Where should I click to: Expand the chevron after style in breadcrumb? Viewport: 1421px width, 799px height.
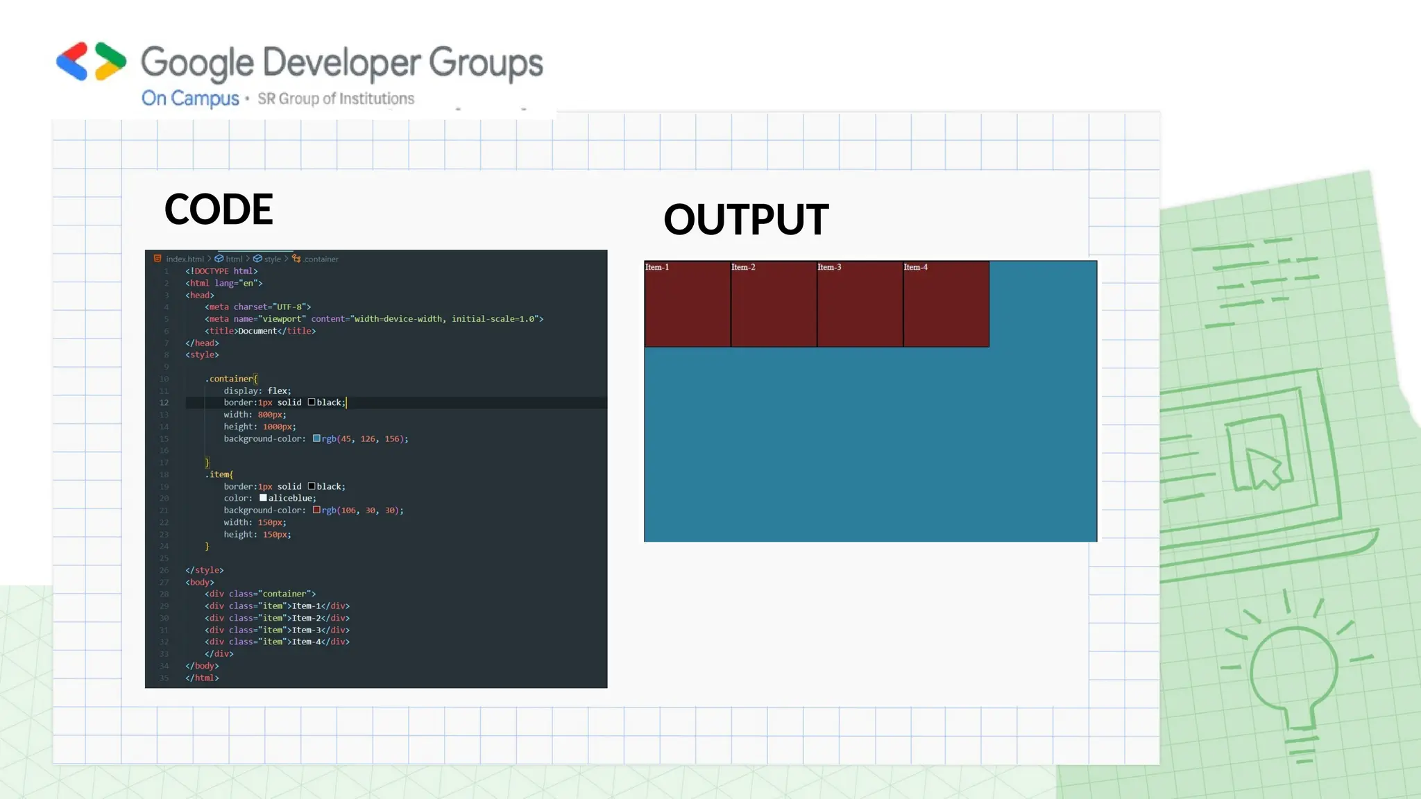286,259
